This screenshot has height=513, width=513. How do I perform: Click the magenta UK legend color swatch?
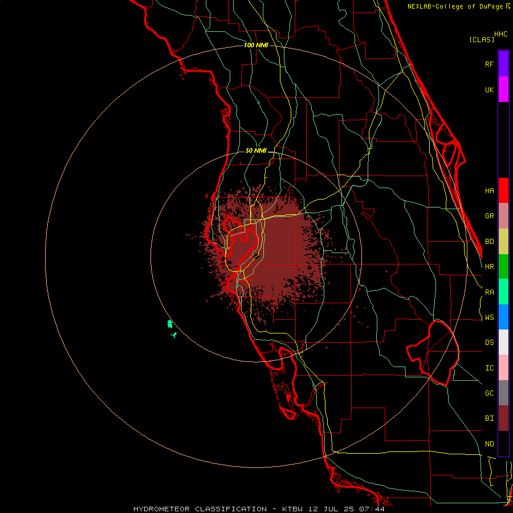(x=503, y=89)
